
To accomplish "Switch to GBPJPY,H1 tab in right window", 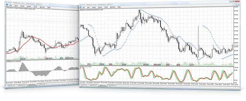I will tap(84, 85).
